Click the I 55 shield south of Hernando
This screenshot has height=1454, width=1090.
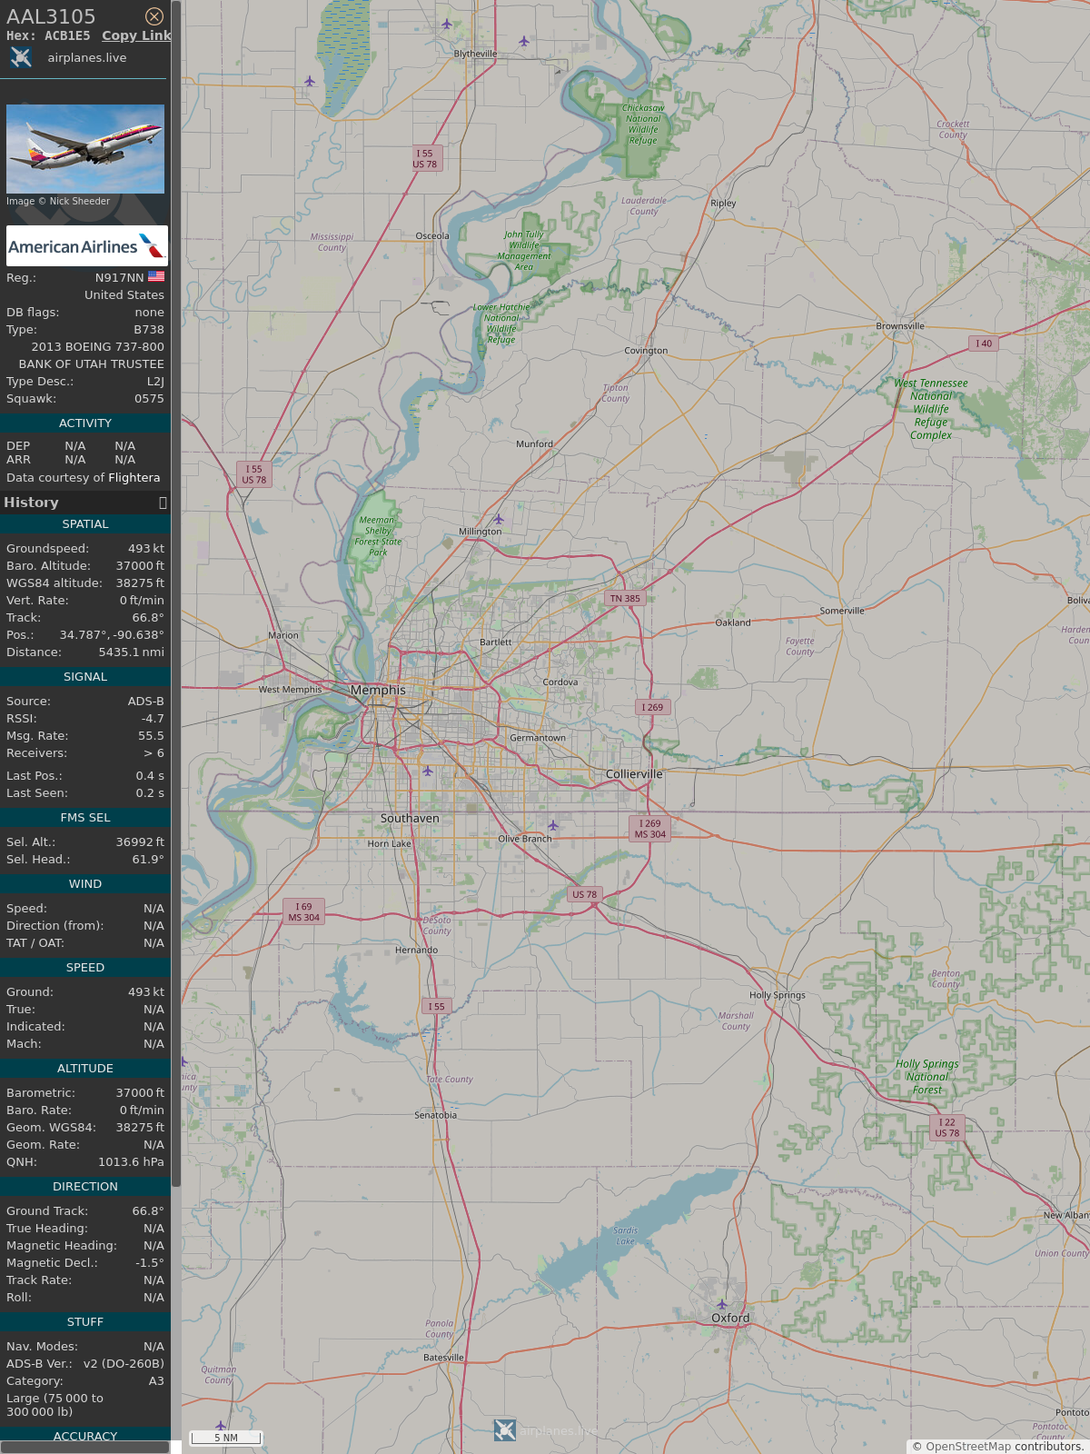pyautogui.click(x=437, y=1006)
